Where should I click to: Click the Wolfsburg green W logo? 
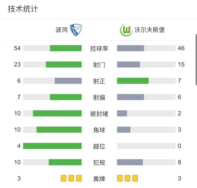[x=126, y=30]
